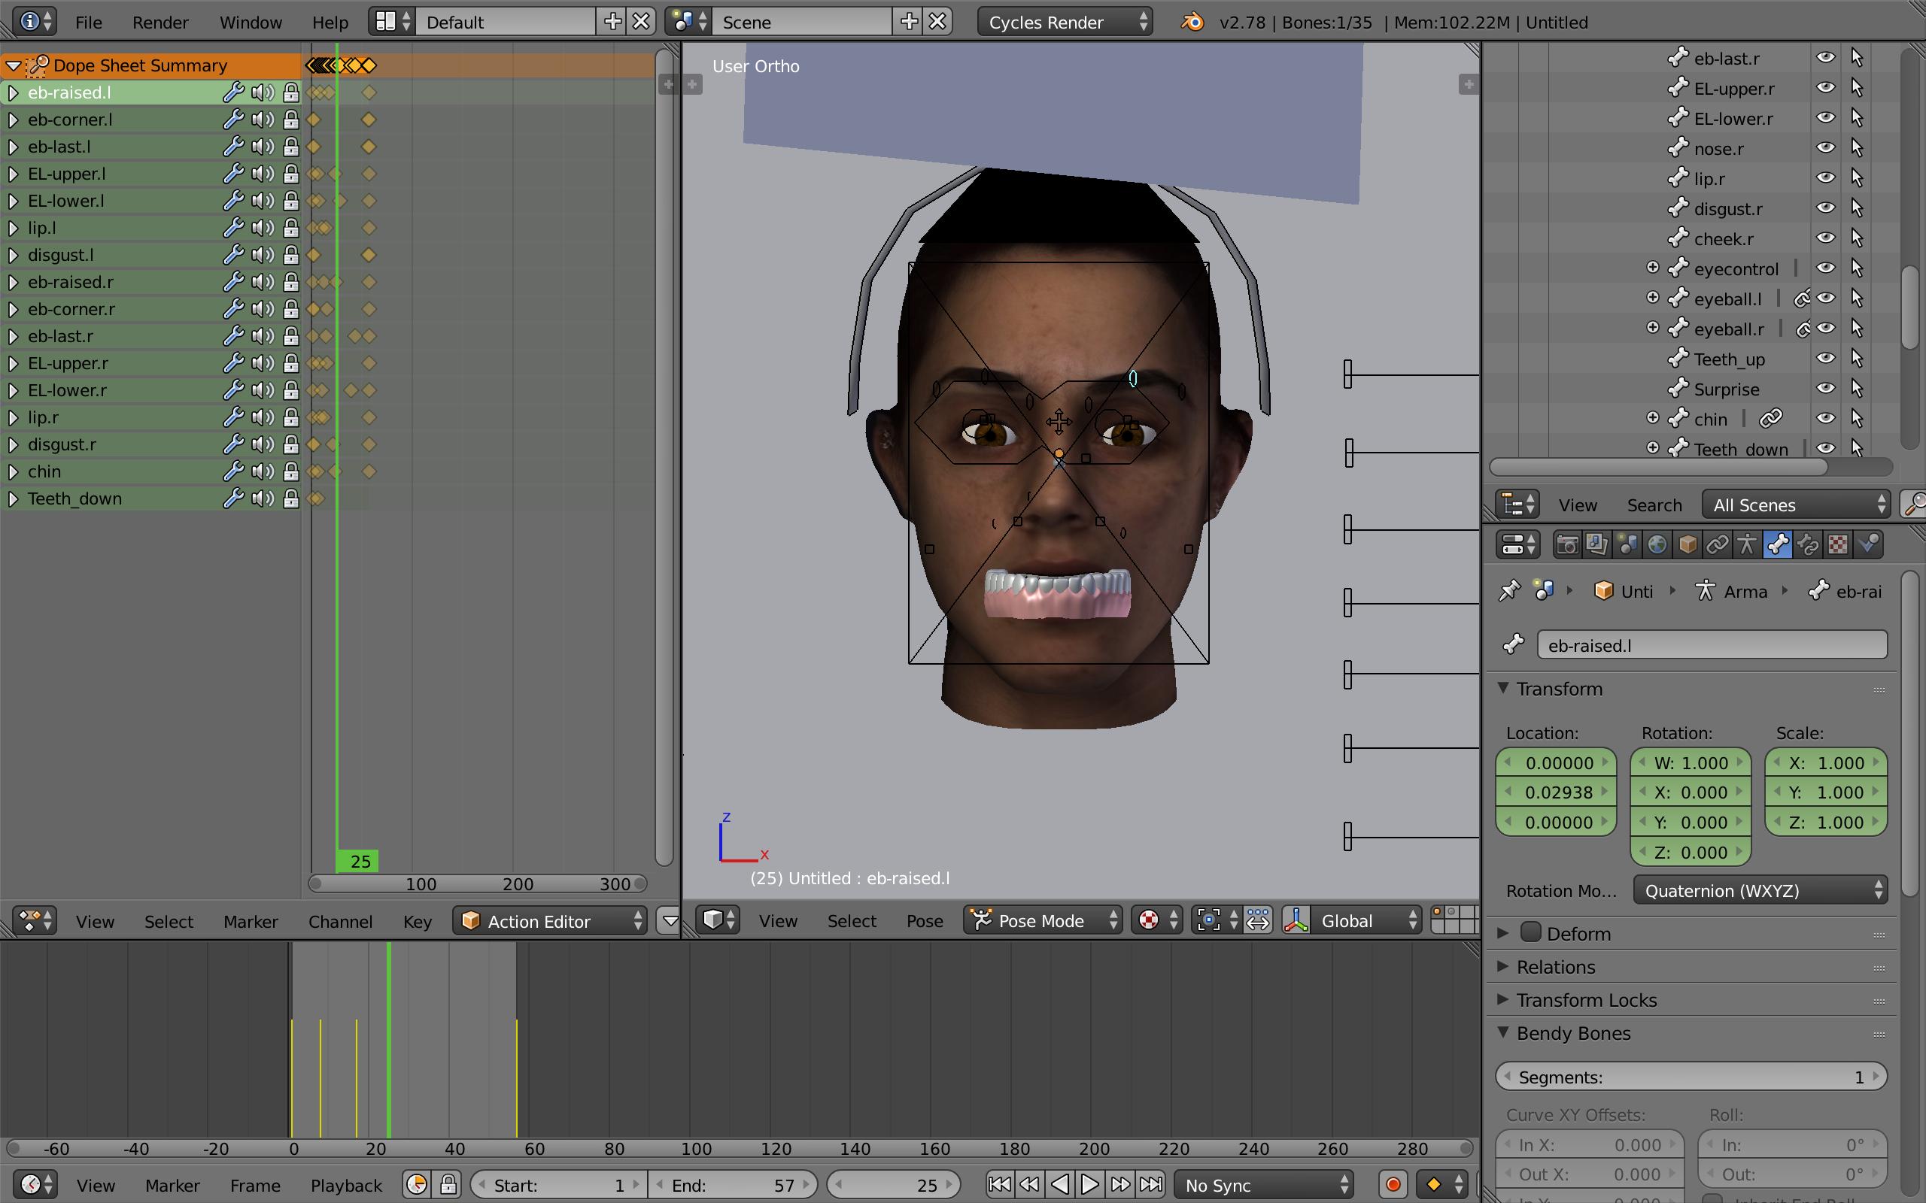This screenshot has height=1203, width=1926.
Task: Open the Pose Mode dropdown
Action: point(1043,920)
